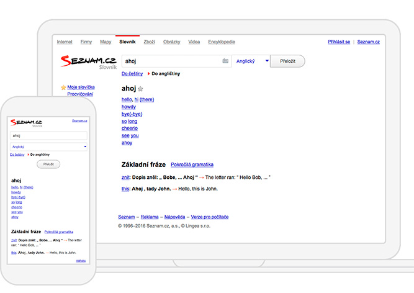Open the Seznam.cz link in top right
The image size is (414, 293).
368,42
